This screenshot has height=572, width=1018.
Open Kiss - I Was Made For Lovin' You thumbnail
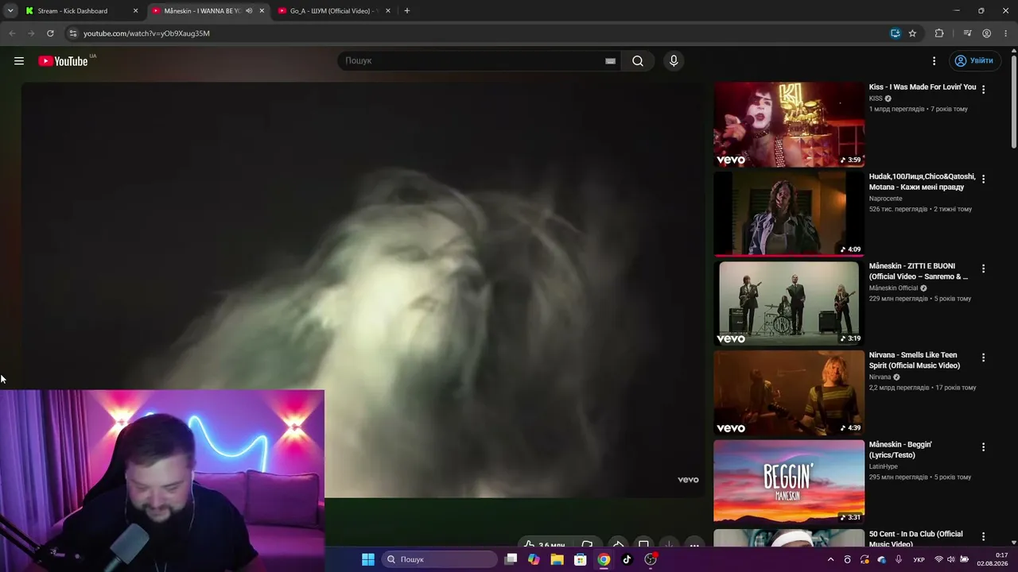tap(789, 125)
